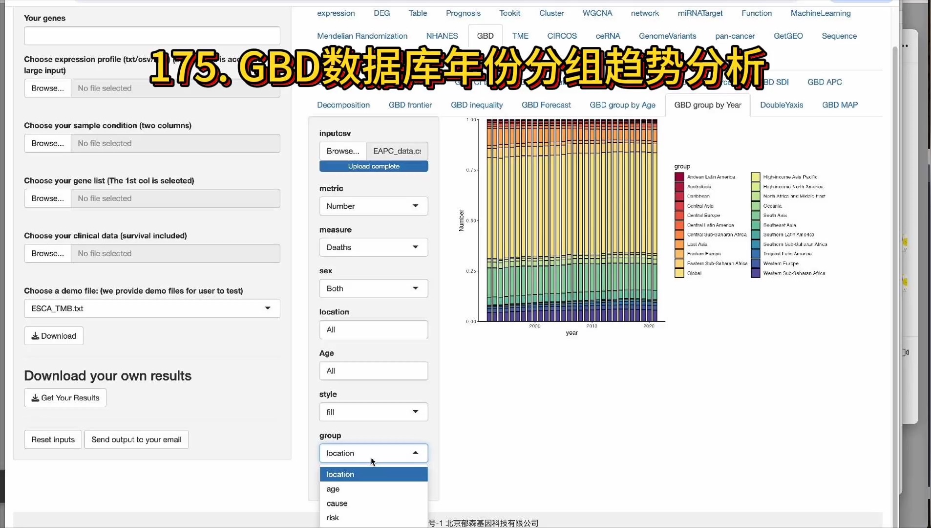Select the GBD MAP tab
This screenshot has width=931, height=528.
(x=840, y=105)
